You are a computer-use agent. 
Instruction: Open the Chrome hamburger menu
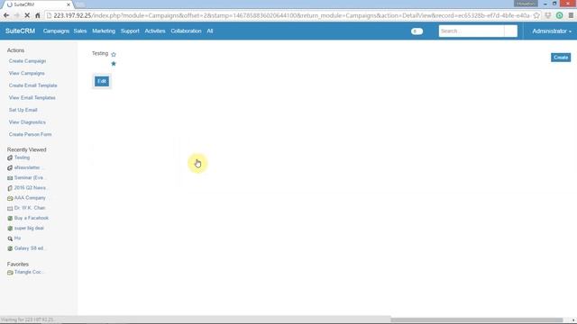(571, 15)
